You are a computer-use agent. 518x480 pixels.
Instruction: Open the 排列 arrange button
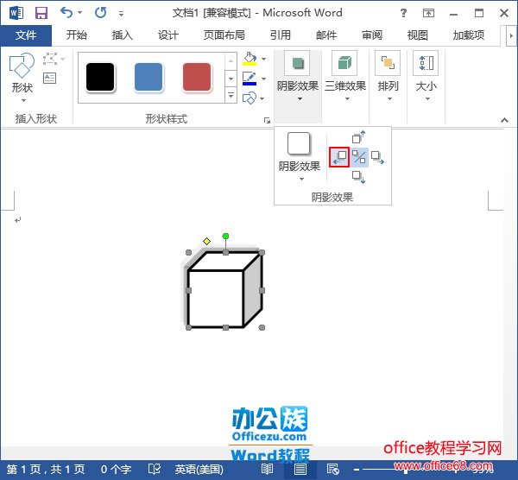388,77
